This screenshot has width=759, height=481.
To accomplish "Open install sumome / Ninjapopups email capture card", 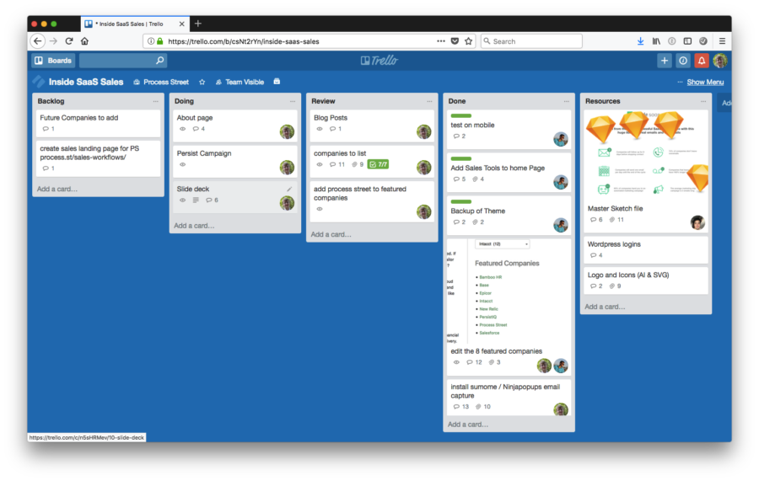I will [509, 398].
